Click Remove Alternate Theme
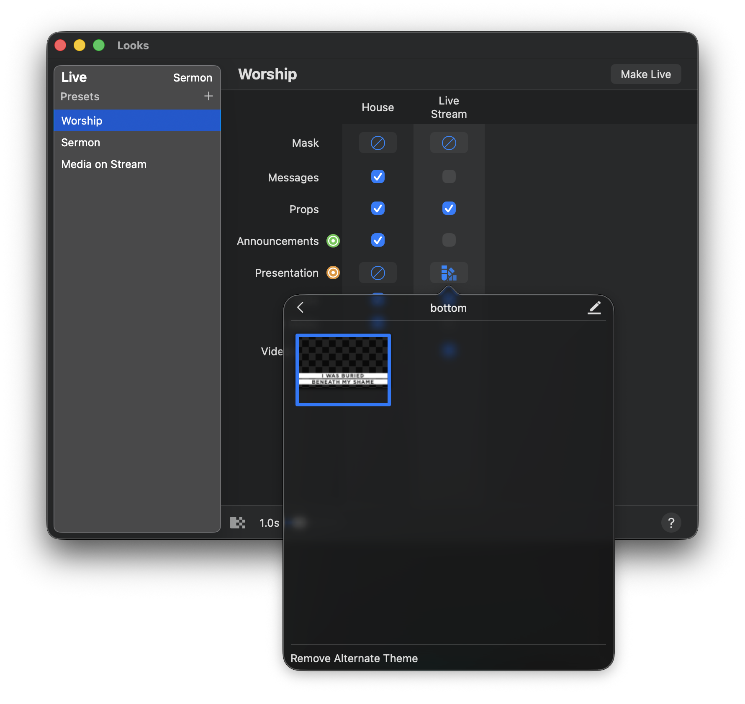The image size is (745, 704). [354, 658]
